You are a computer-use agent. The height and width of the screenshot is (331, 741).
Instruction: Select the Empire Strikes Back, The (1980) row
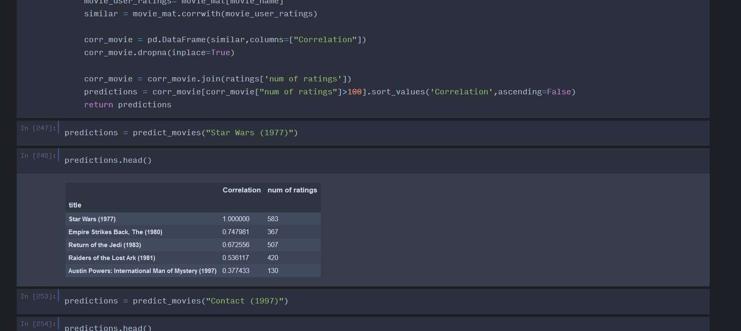[193, 232]
